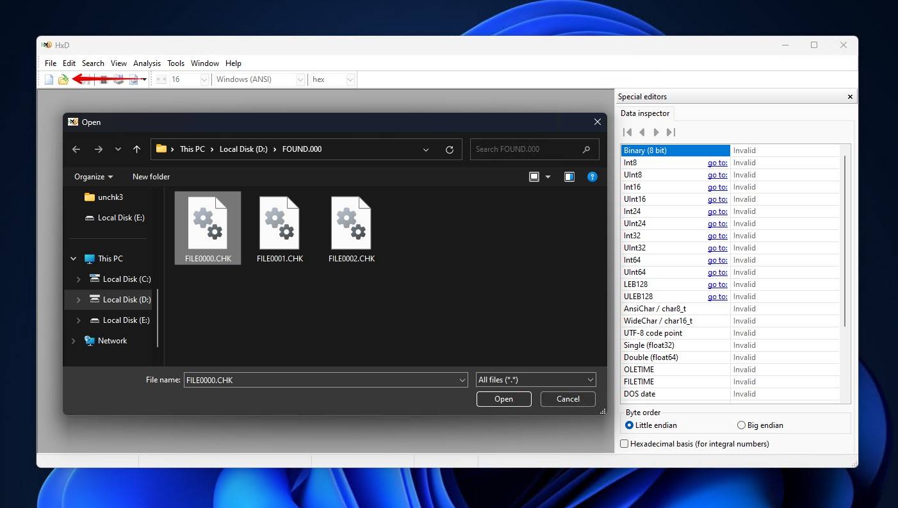
Task: Click the up one level arrow
Action: (x=136, y=149)
